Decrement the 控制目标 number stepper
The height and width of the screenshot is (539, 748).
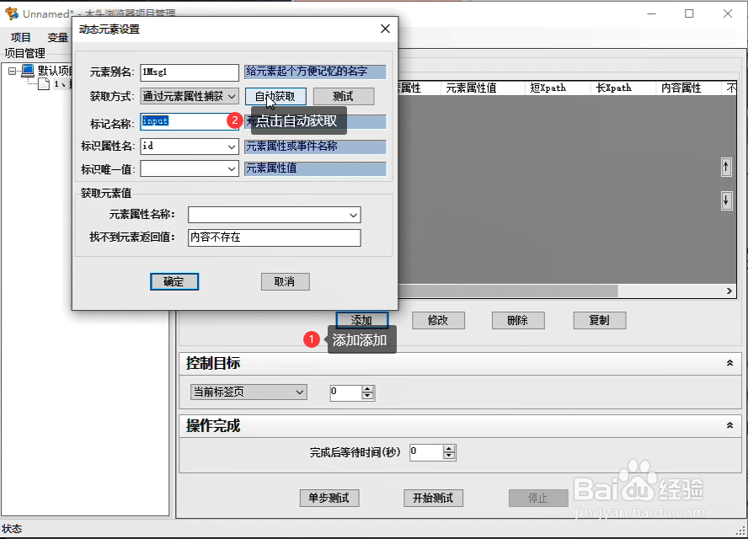coord(367,396)
